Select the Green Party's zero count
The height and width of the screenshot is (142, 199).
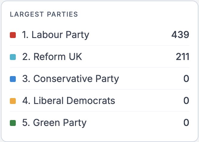point(186,122)
